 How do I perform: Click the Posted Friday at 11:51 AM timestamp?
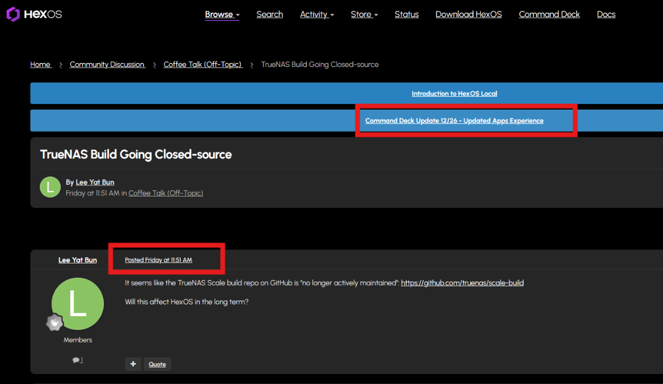pos(159,260)
